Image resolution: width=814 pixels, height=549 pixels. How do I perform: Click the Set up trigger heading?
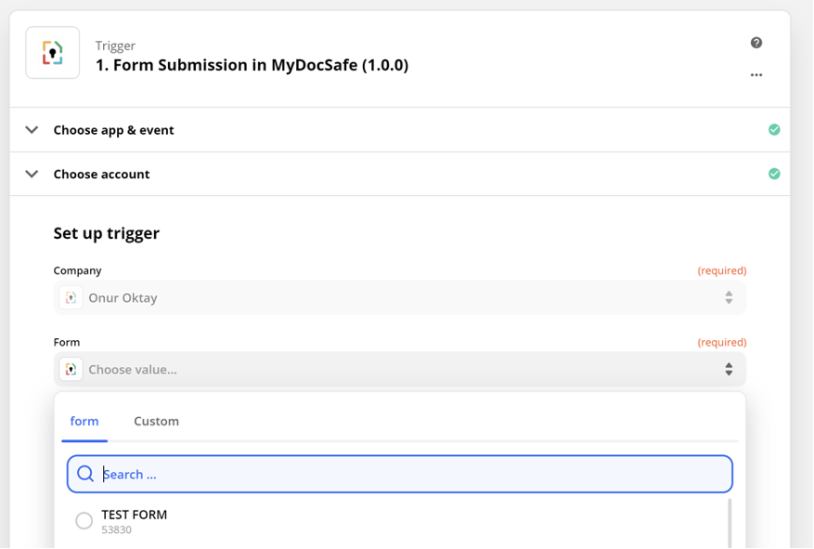[x=107, y=233]
